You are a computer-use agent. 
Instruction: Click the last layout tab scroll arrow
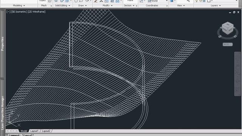tap(17, 131)
